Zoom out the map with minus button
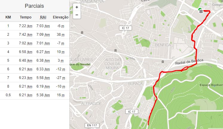223x129 pixels. click(x=77, y=15)
